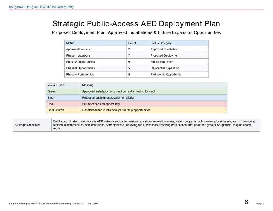Select the "Gold / Purple" legend cell
Screen dimensions: 273x211
pos(63,110)
